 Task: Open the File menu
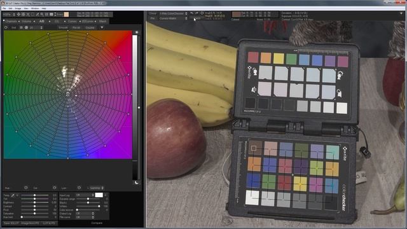pyautogui.click(x=4, y=8)
